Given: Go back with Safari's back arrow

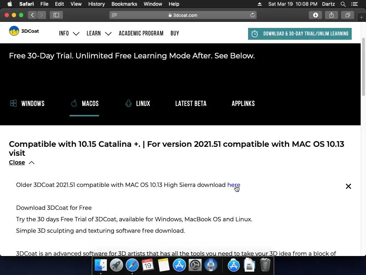Looking at the screenshot, I should coord(33,15).
